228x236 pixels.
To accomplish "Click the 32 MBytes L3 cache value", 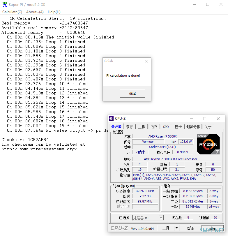I will pos(193,207).
